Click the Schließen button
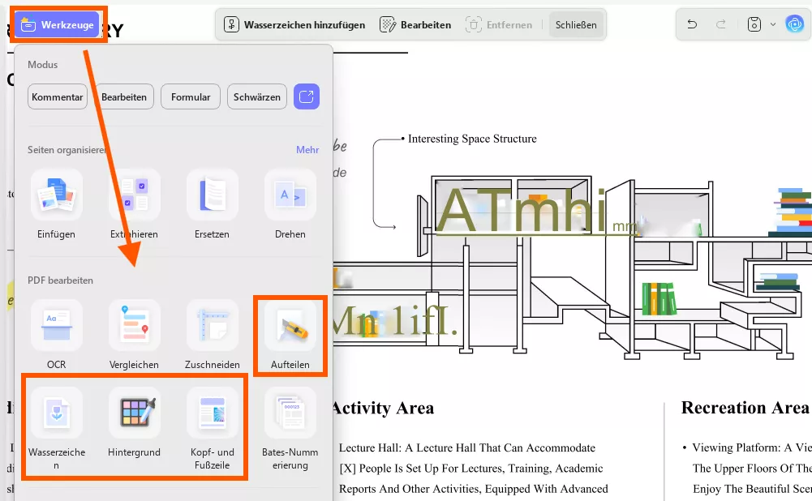The image size is (812, 501). [576, 25]
